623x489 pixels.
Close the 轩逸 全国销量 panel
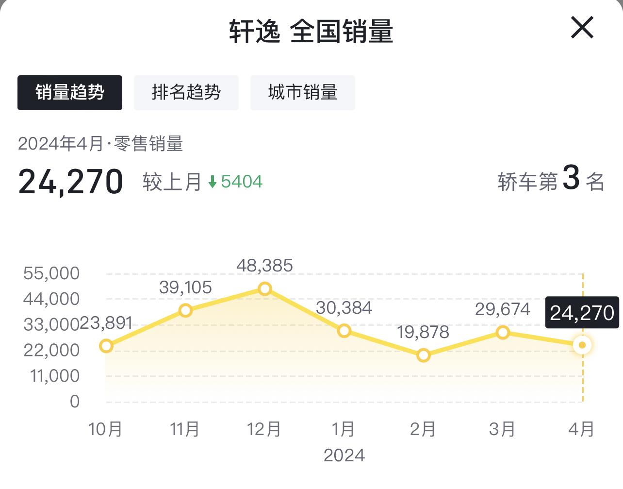click(x=582, y=27)
